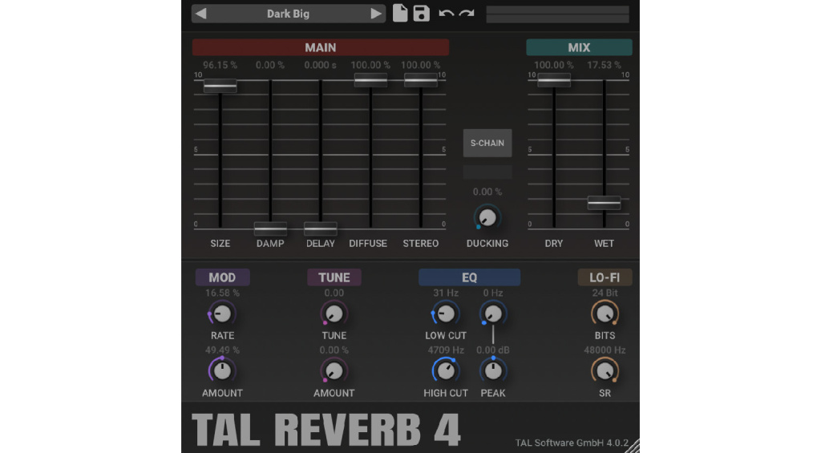Click the TUNE knob
The image size is (821, 453).
334,313
